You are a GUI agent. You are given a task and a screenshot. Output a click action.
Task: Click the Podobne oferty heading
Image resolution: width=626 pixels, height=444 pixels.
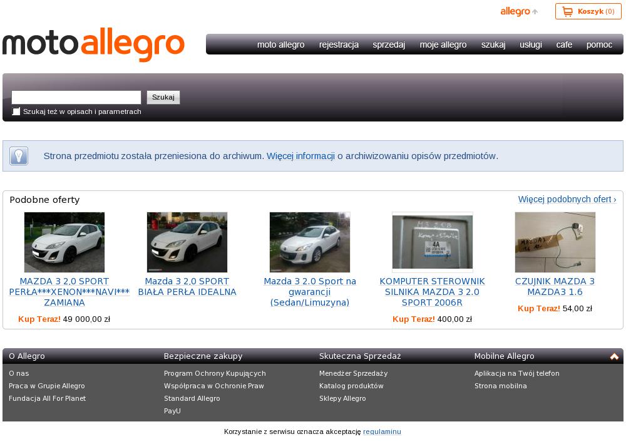pyautogui.click(x=44, y=200)
